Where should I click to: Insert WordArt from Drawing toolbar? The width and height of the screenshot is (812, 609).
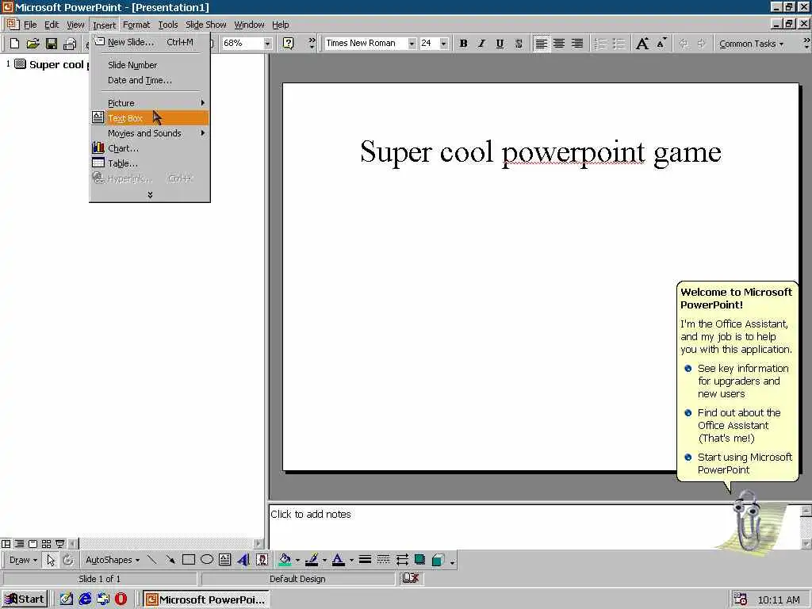pyautogui.click(x=243, y=560)
